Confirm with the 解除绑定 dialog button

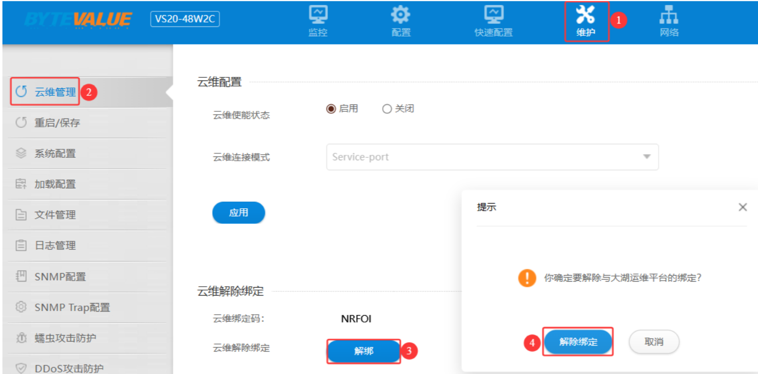(x=578, y=342)
